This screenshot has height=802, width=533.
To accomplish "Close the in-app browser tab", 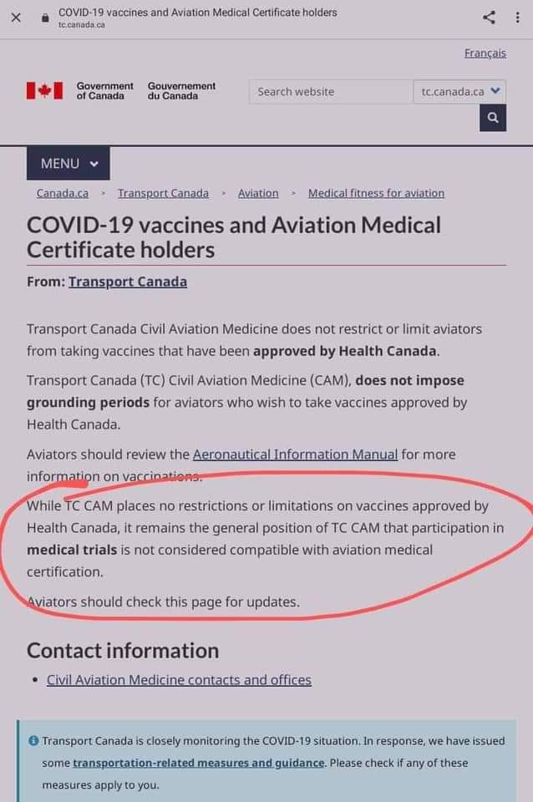I will [17, 18].
